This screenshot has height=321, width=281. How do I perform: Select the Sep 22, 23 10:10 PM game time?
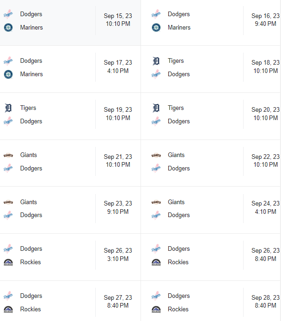coord(265,161)
